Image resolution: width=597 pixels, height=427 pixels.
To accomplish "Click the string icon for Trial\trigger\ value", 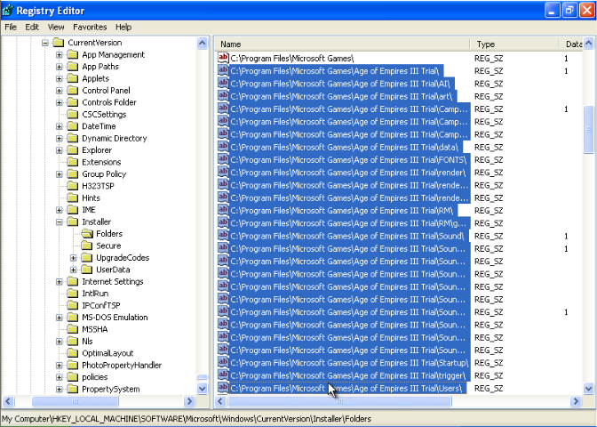I will point(223,375).
